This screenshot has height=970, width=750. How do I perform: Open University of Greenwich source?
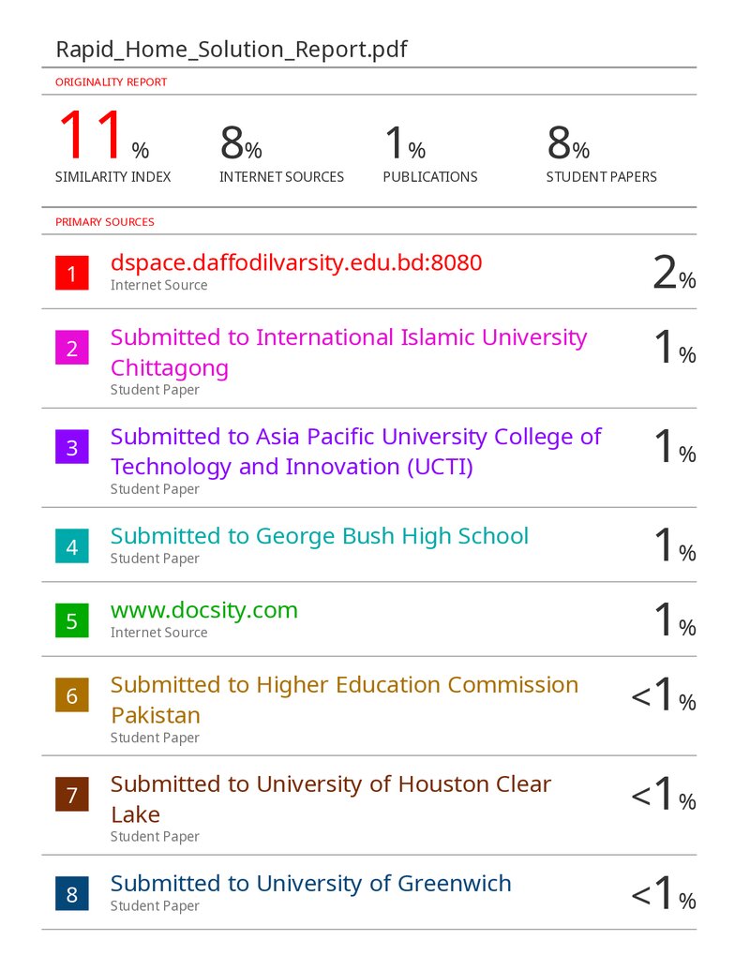310,884
